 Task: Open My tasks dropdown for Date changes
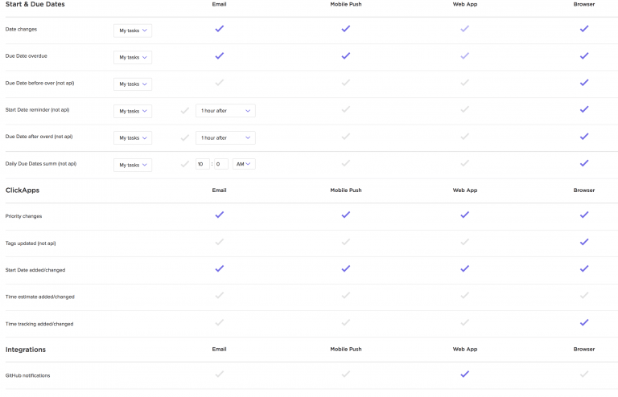click(x=133, y=31)
